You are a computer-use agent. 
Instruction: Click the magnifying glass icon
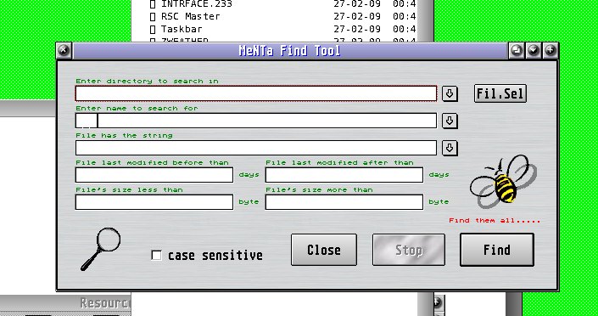click(x=101, y=249)
